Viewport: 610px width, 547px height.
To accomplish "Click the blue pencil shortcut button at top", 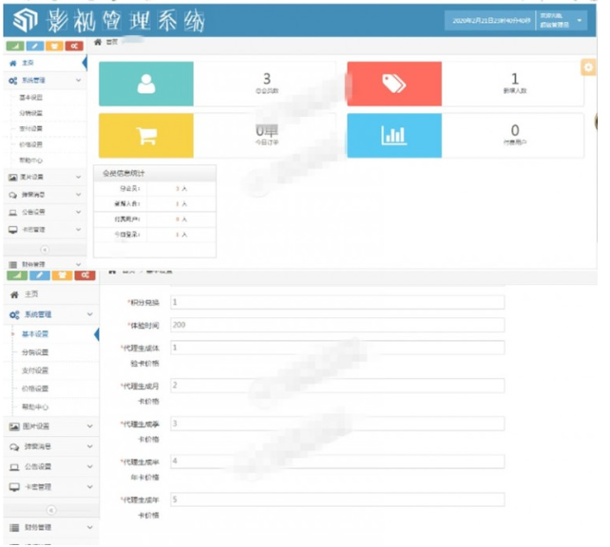I will pyautogui.click(x=36, y=45).
